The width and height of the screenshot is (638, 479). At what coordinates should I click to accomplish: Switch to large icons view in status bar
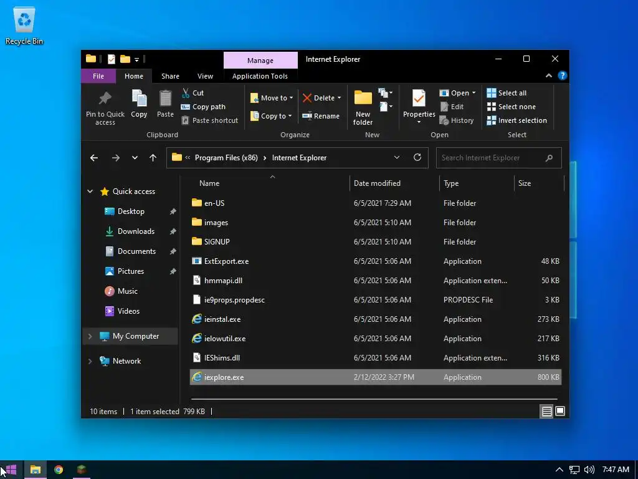coord(560,412)
